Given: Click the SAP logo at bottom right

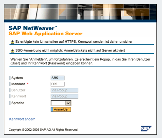Looking at the screenshot, I should 146,129.
